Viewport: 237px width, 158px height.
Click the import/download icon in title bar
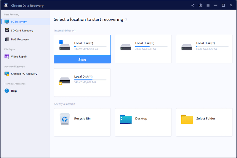201,5
